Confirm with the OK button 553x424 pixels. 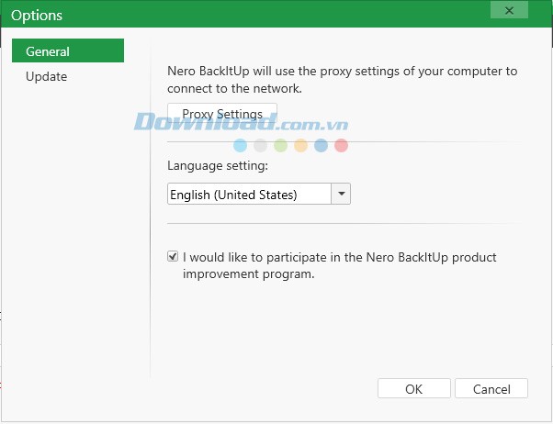413,388
